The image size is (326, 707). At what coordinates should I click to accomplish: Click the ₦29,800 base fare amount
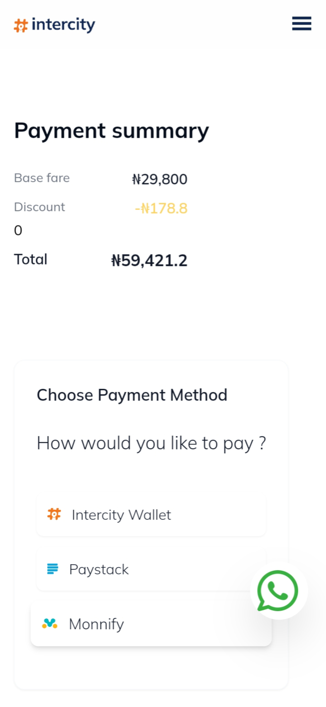coord(160,179)
